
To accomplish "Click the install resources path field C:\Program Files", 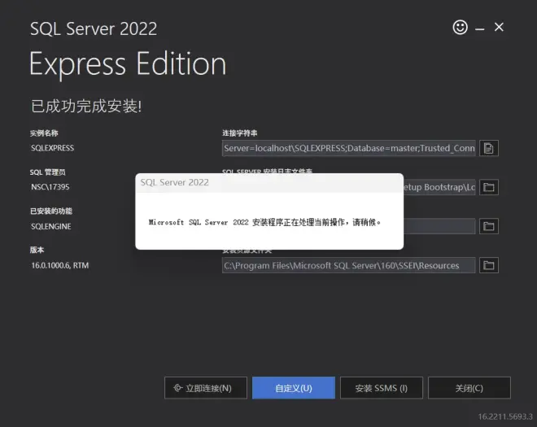I will pos(348,265).
